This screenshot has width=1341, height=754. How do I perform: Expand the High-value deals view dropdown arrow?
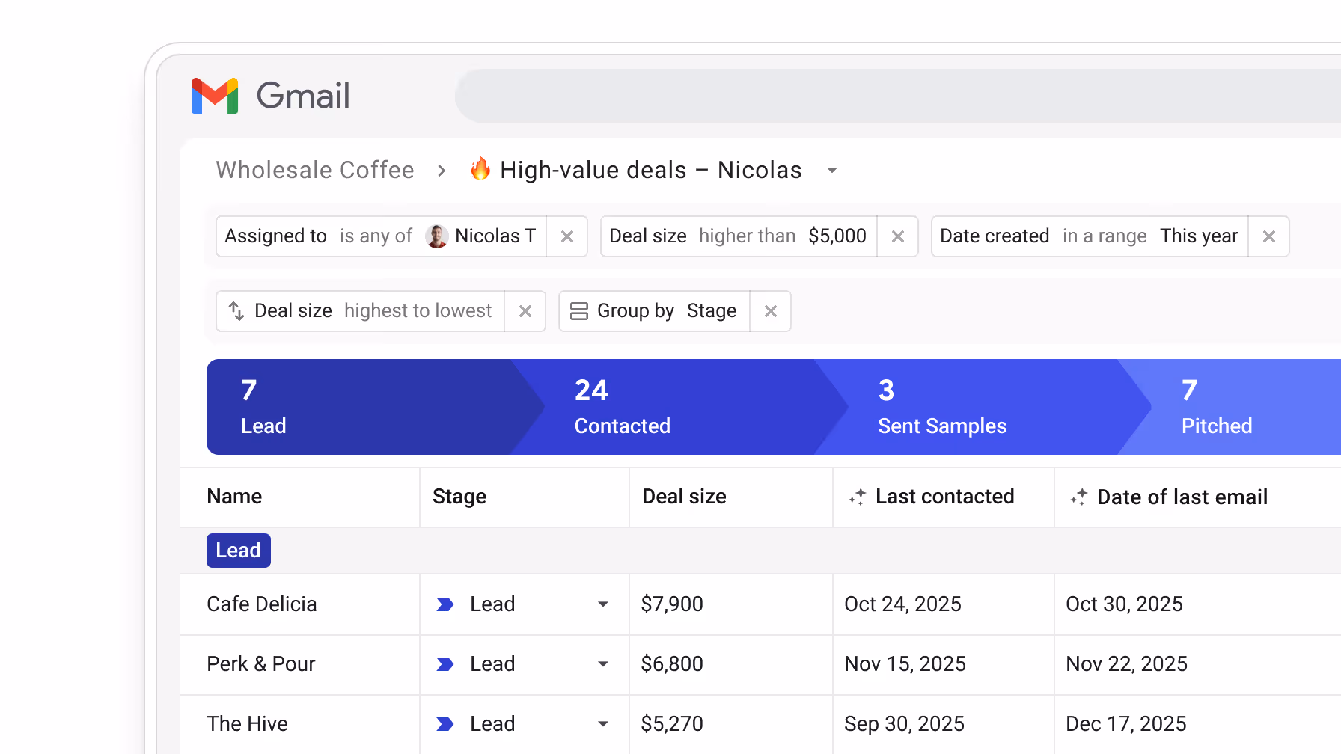(x=831, y=171)
